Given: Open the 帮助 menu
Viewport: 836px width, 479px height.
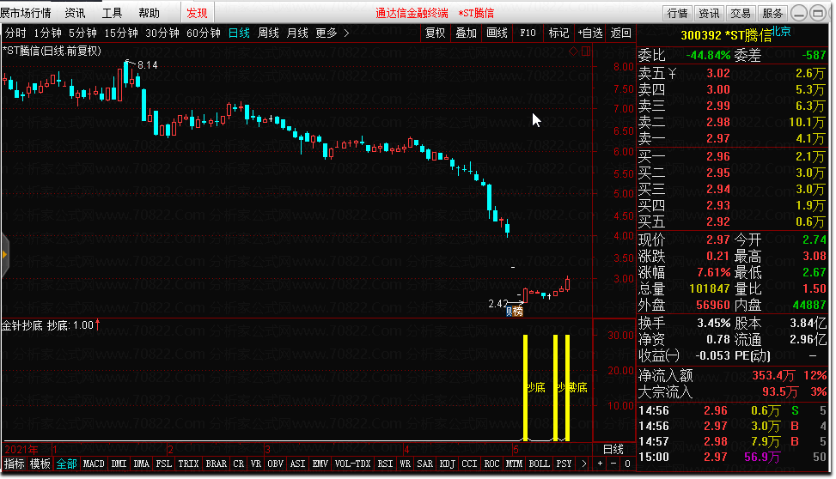Looking at the screenshot, I should point(149,13).
